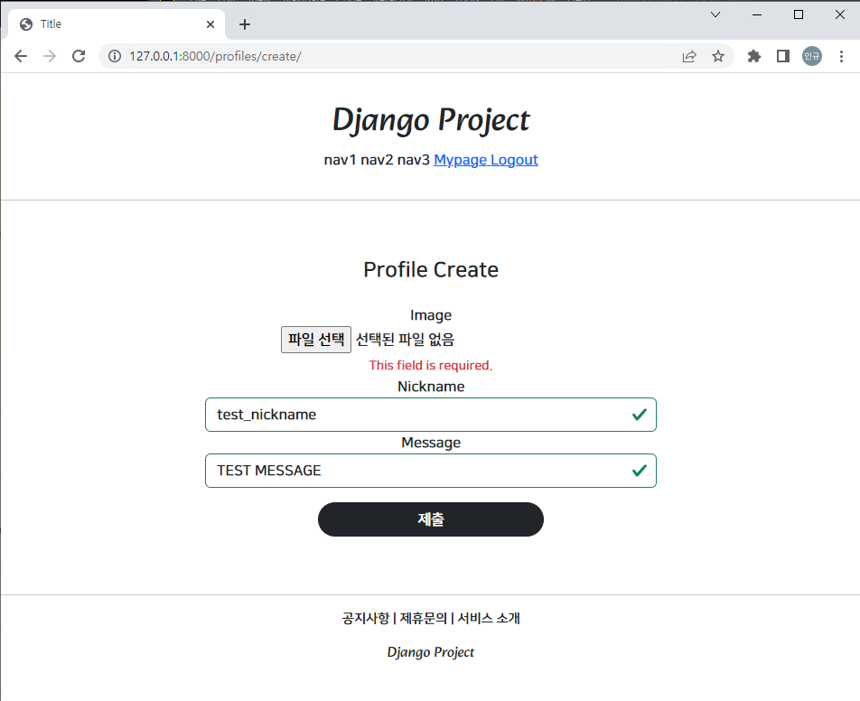Viewport: 860px width, 701px height.
Task: Open the Chrome profile avatar
Action: coord(812,56)
